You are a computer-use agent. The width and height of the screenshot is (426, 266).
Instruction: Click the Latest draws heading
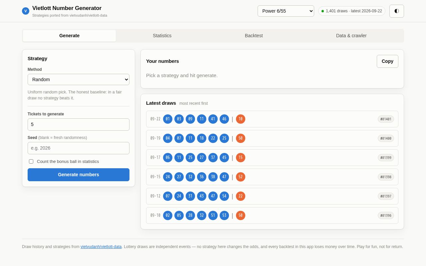click(x=161, y=103)
